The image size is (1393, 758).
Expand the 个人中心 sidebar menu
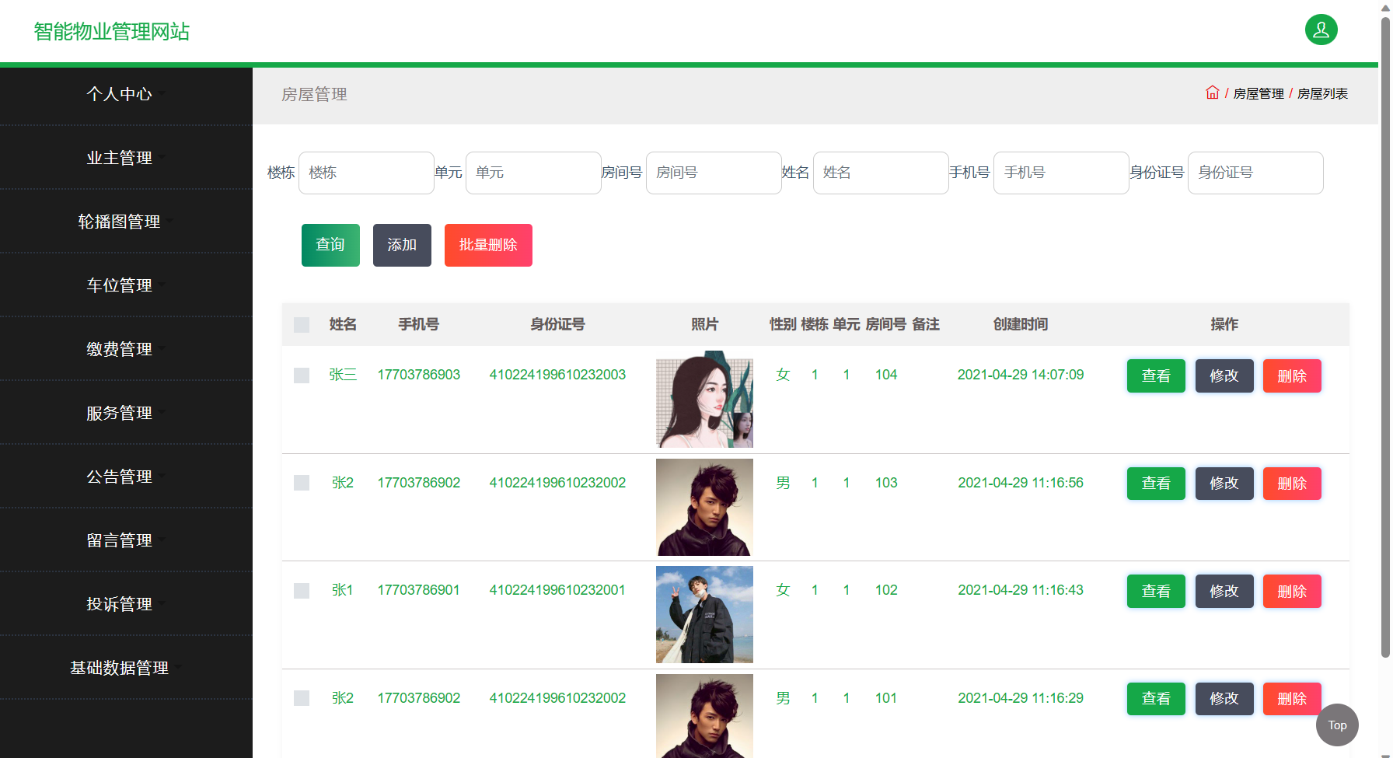[126, 94]
